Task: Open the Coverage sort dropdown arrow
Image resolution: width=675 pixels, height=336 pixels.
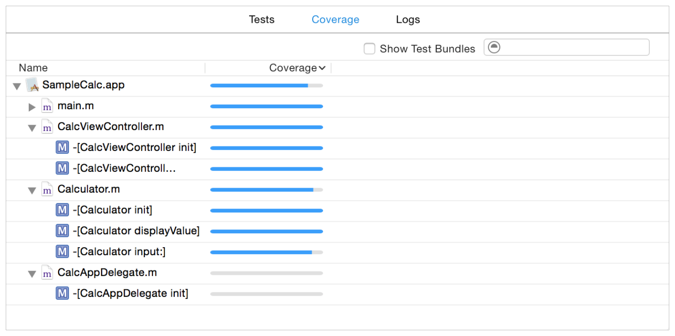Action: pyautogui.click(x=322, y=68)
